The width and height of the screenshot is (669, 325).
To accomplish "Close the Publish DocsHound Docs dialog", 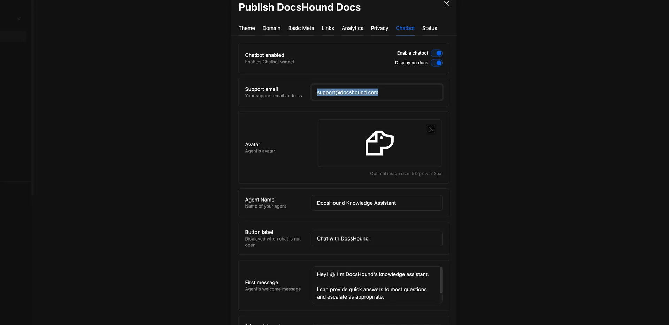I will click(x=446, y=4).
